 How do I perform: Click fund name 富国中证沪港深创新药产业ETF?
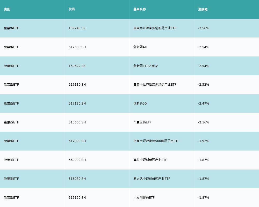coord(155,28)
